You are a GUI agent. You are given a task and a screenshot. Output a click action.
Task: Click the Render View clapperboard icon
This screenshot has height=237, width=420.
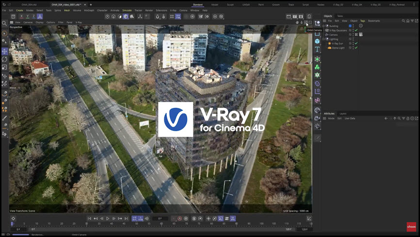click(x=289, y=17)
